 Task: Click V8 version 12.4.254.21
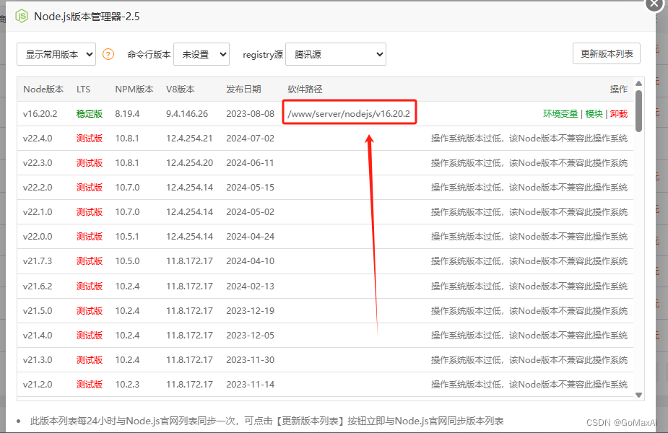[x=189, y=139]
